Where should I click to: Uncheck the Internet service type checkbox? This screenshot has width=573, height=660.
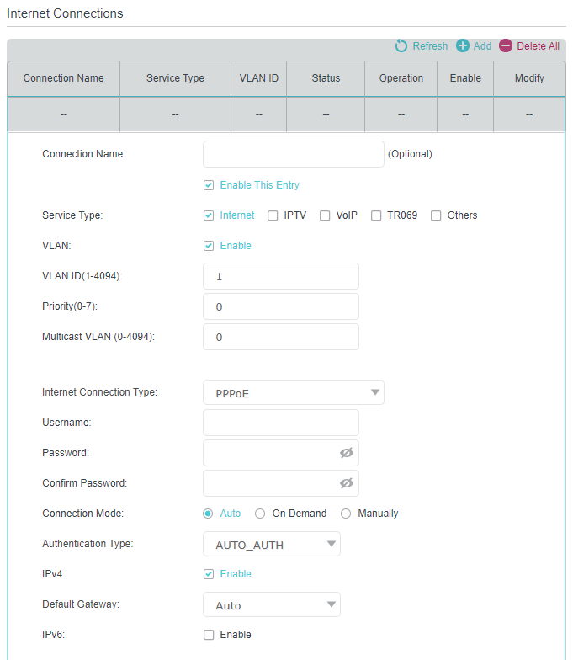click(x=209, y=216)
